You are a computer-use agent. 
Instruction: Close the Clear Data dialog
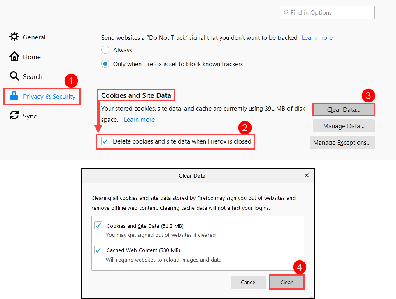pos(306,175)
